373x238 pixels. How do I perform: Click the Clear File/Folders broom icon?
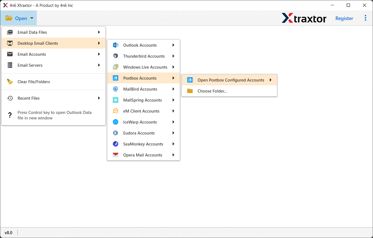click(10, 82)
